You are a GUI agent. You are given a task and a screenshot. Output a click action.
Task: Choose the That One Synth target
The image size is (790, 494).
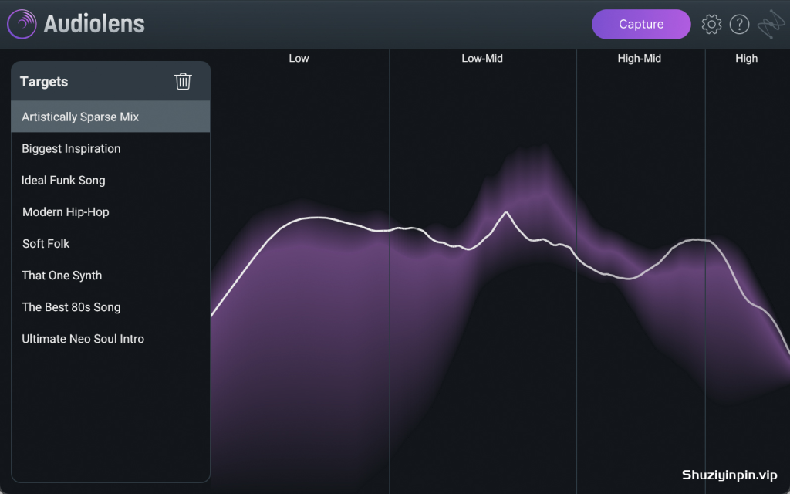(110, 276)
